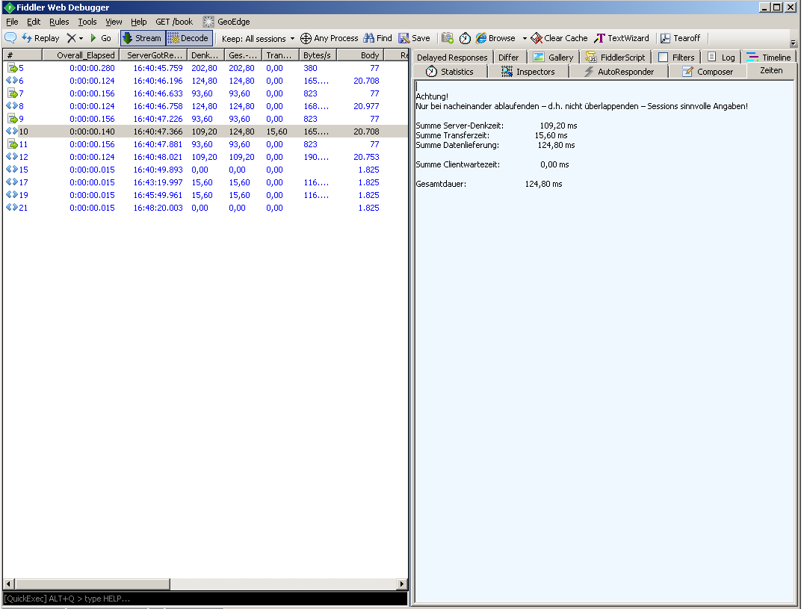804x609 pixels.
Task: Click the Tearoff toolbar button
Action: pyautogui.click(x=680, y=38)
